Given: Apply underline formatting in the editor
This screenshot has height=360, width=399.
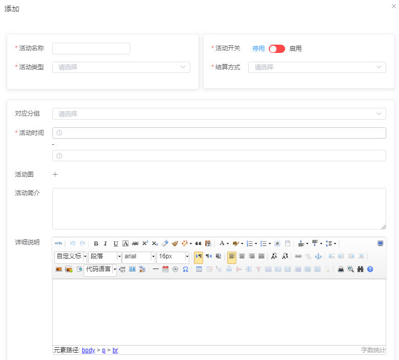Looking at the screenshot, I should click(x=115, y=243).
